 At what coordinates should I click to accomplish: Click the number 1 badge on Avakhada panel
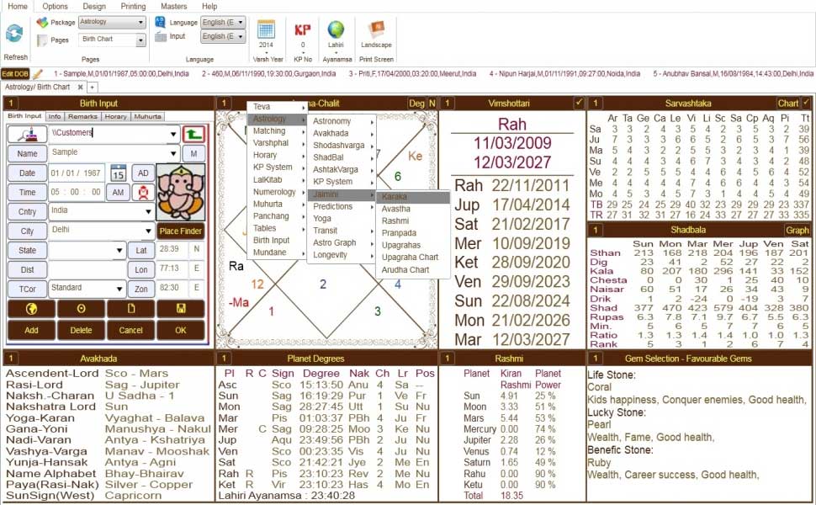tap(11, 359)
